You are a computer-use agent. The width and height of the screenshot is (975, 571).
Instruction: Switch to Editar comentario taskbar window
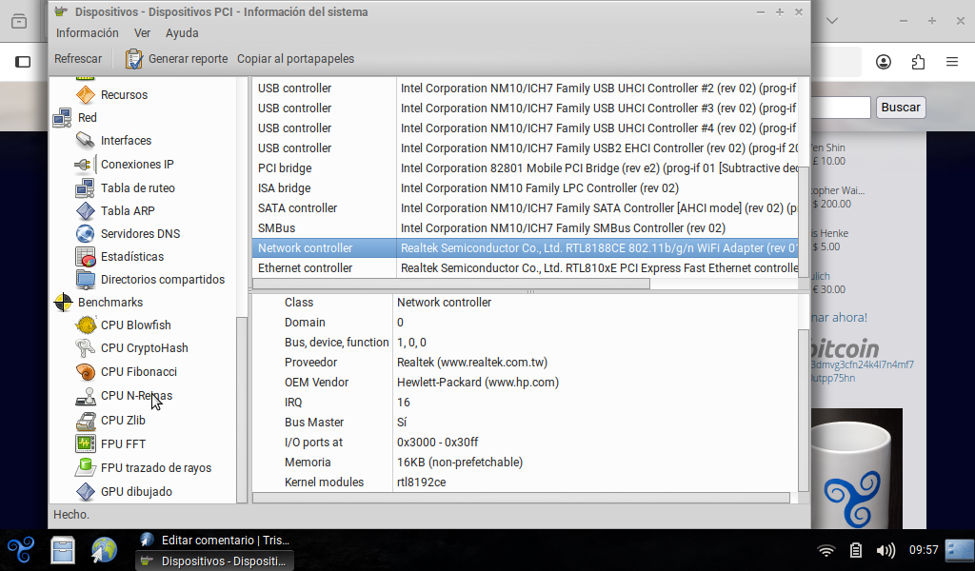coord(214,540)
